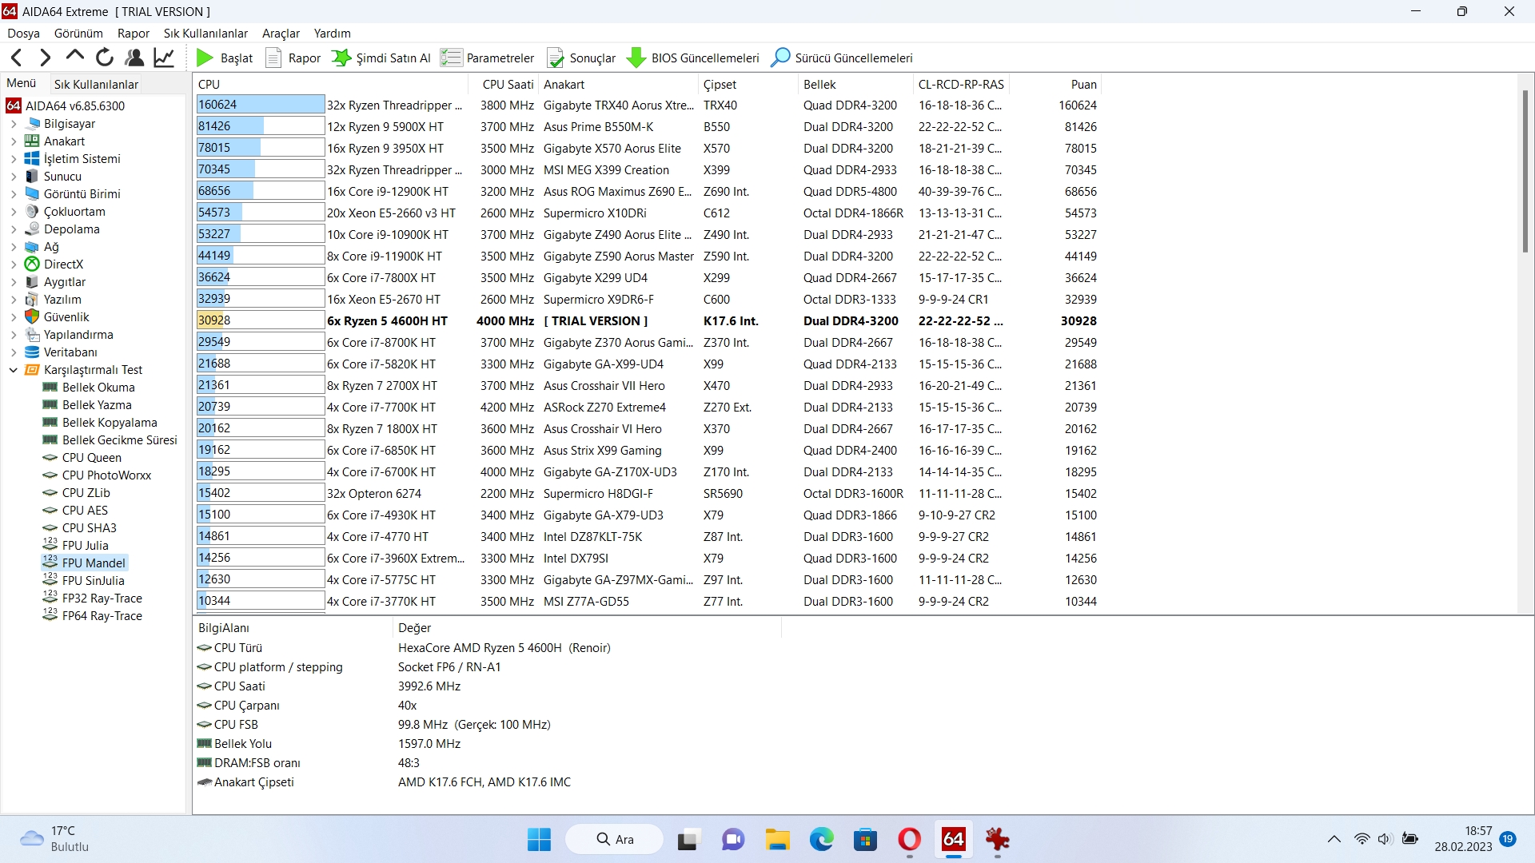This screenshot has height=863, width=1535.
Task: Expand the İşletim Sistemi tree node
Action: coord(14,159)
